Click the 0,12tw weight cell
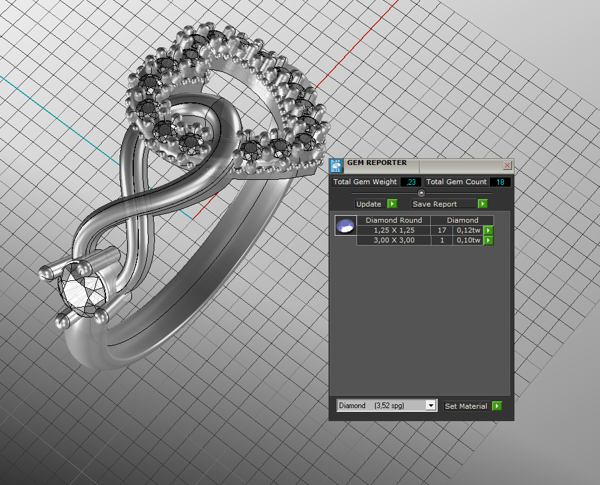Viewport: 600px width, 485px height. coord(468,230)
